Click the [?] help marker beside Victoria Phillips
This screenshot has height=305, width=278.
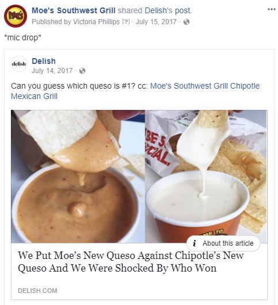click(126, 22)
